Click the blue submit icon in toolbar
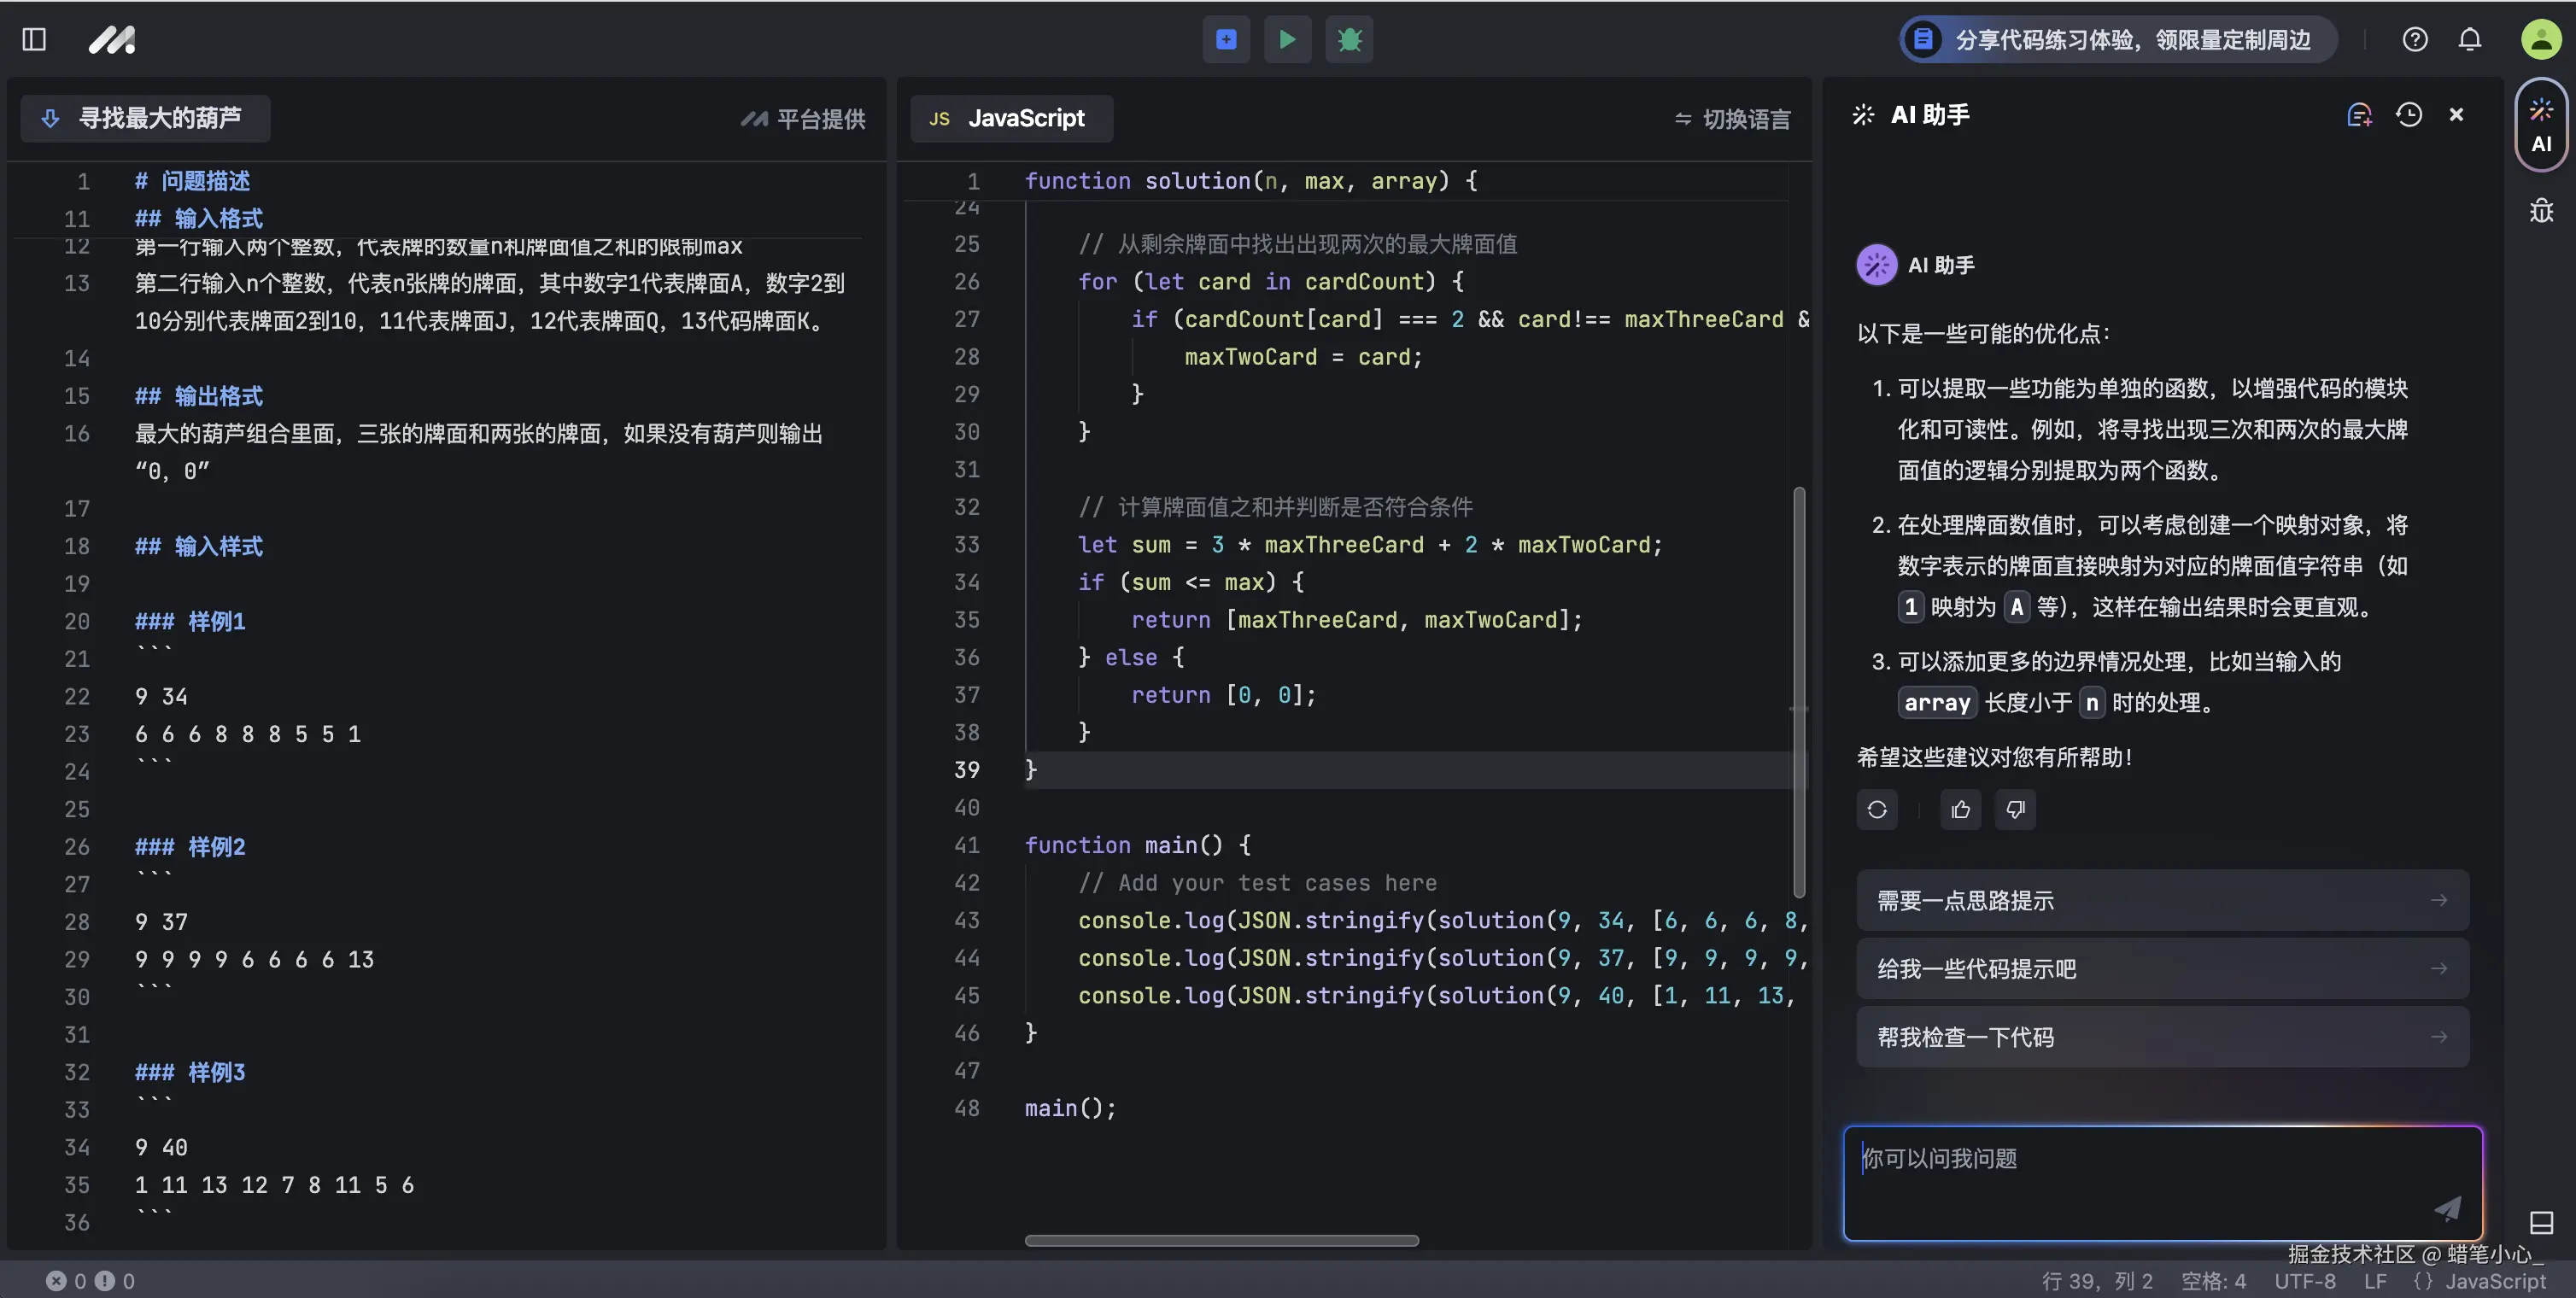The image size is (2576, 1298). coord(1226,39)
